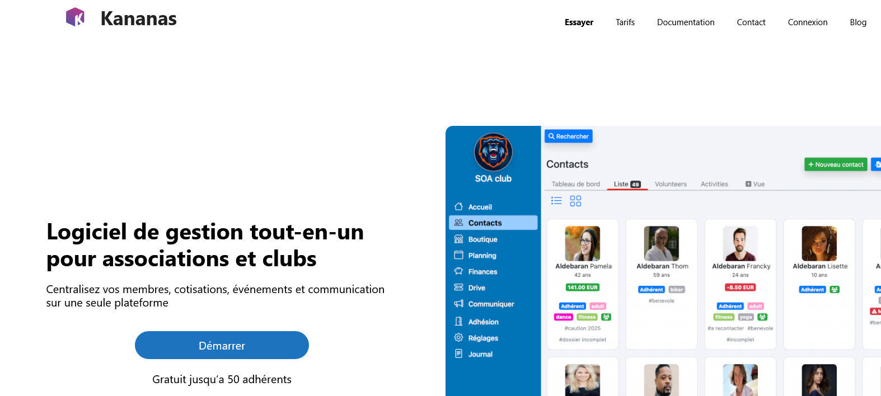Click 'Gratuit jusqu'a 50 adhérents' text
This screenshot has height=396, width=881.
222,379
